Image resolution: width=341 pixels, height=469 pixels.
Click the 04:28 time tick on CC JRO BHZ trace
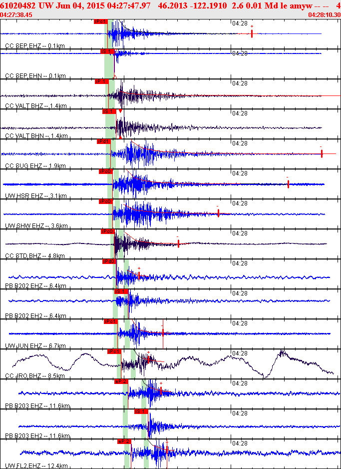240,353
